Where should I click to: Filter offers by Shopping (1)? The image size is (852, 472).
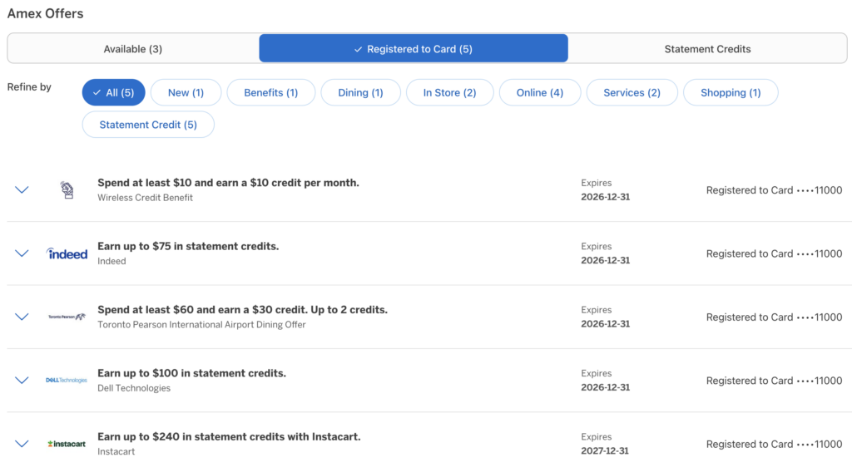(x=731, y=93)
